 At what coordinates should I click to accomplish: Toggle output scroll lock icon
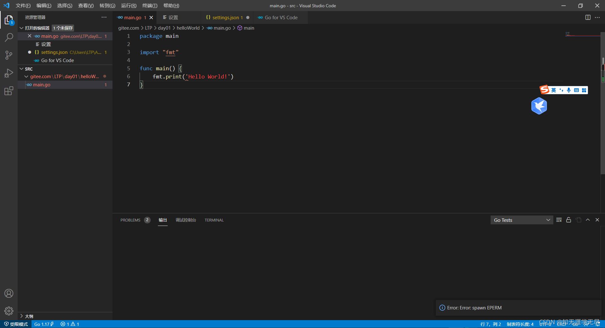tap(568, 220)
